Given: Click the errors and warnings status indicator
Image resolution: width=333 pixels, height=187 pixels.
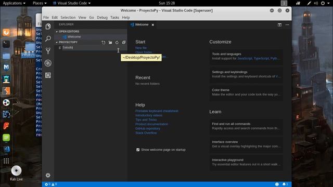Looking at the screenshot, I should pyautogui.click(x=51, y=184).
